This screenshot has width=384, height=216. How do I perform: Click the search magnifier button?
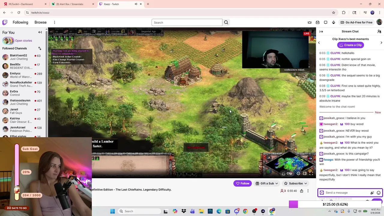226,22
